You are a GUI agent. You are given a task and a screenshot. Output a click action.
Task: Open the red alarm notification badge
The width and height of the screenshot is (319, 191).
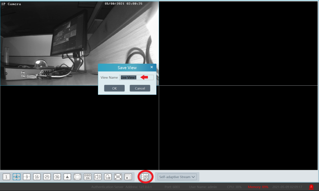click(x=311, y=187)
